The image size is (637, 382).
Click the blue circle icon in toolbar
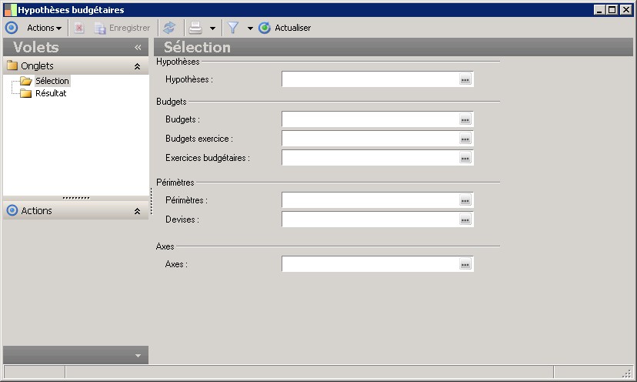click(12, 28)
